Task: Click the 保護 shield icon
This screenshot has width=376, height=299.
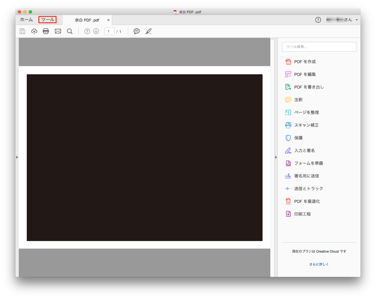Action: (x=288, y=138)
